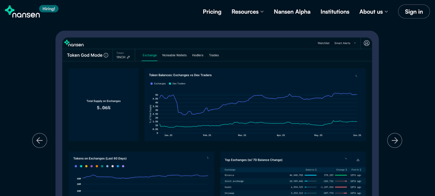
Task: Click the Token Balances: Exchanges vs Dex Traders title
Action: pyautogui.click(x=180, y=75)
